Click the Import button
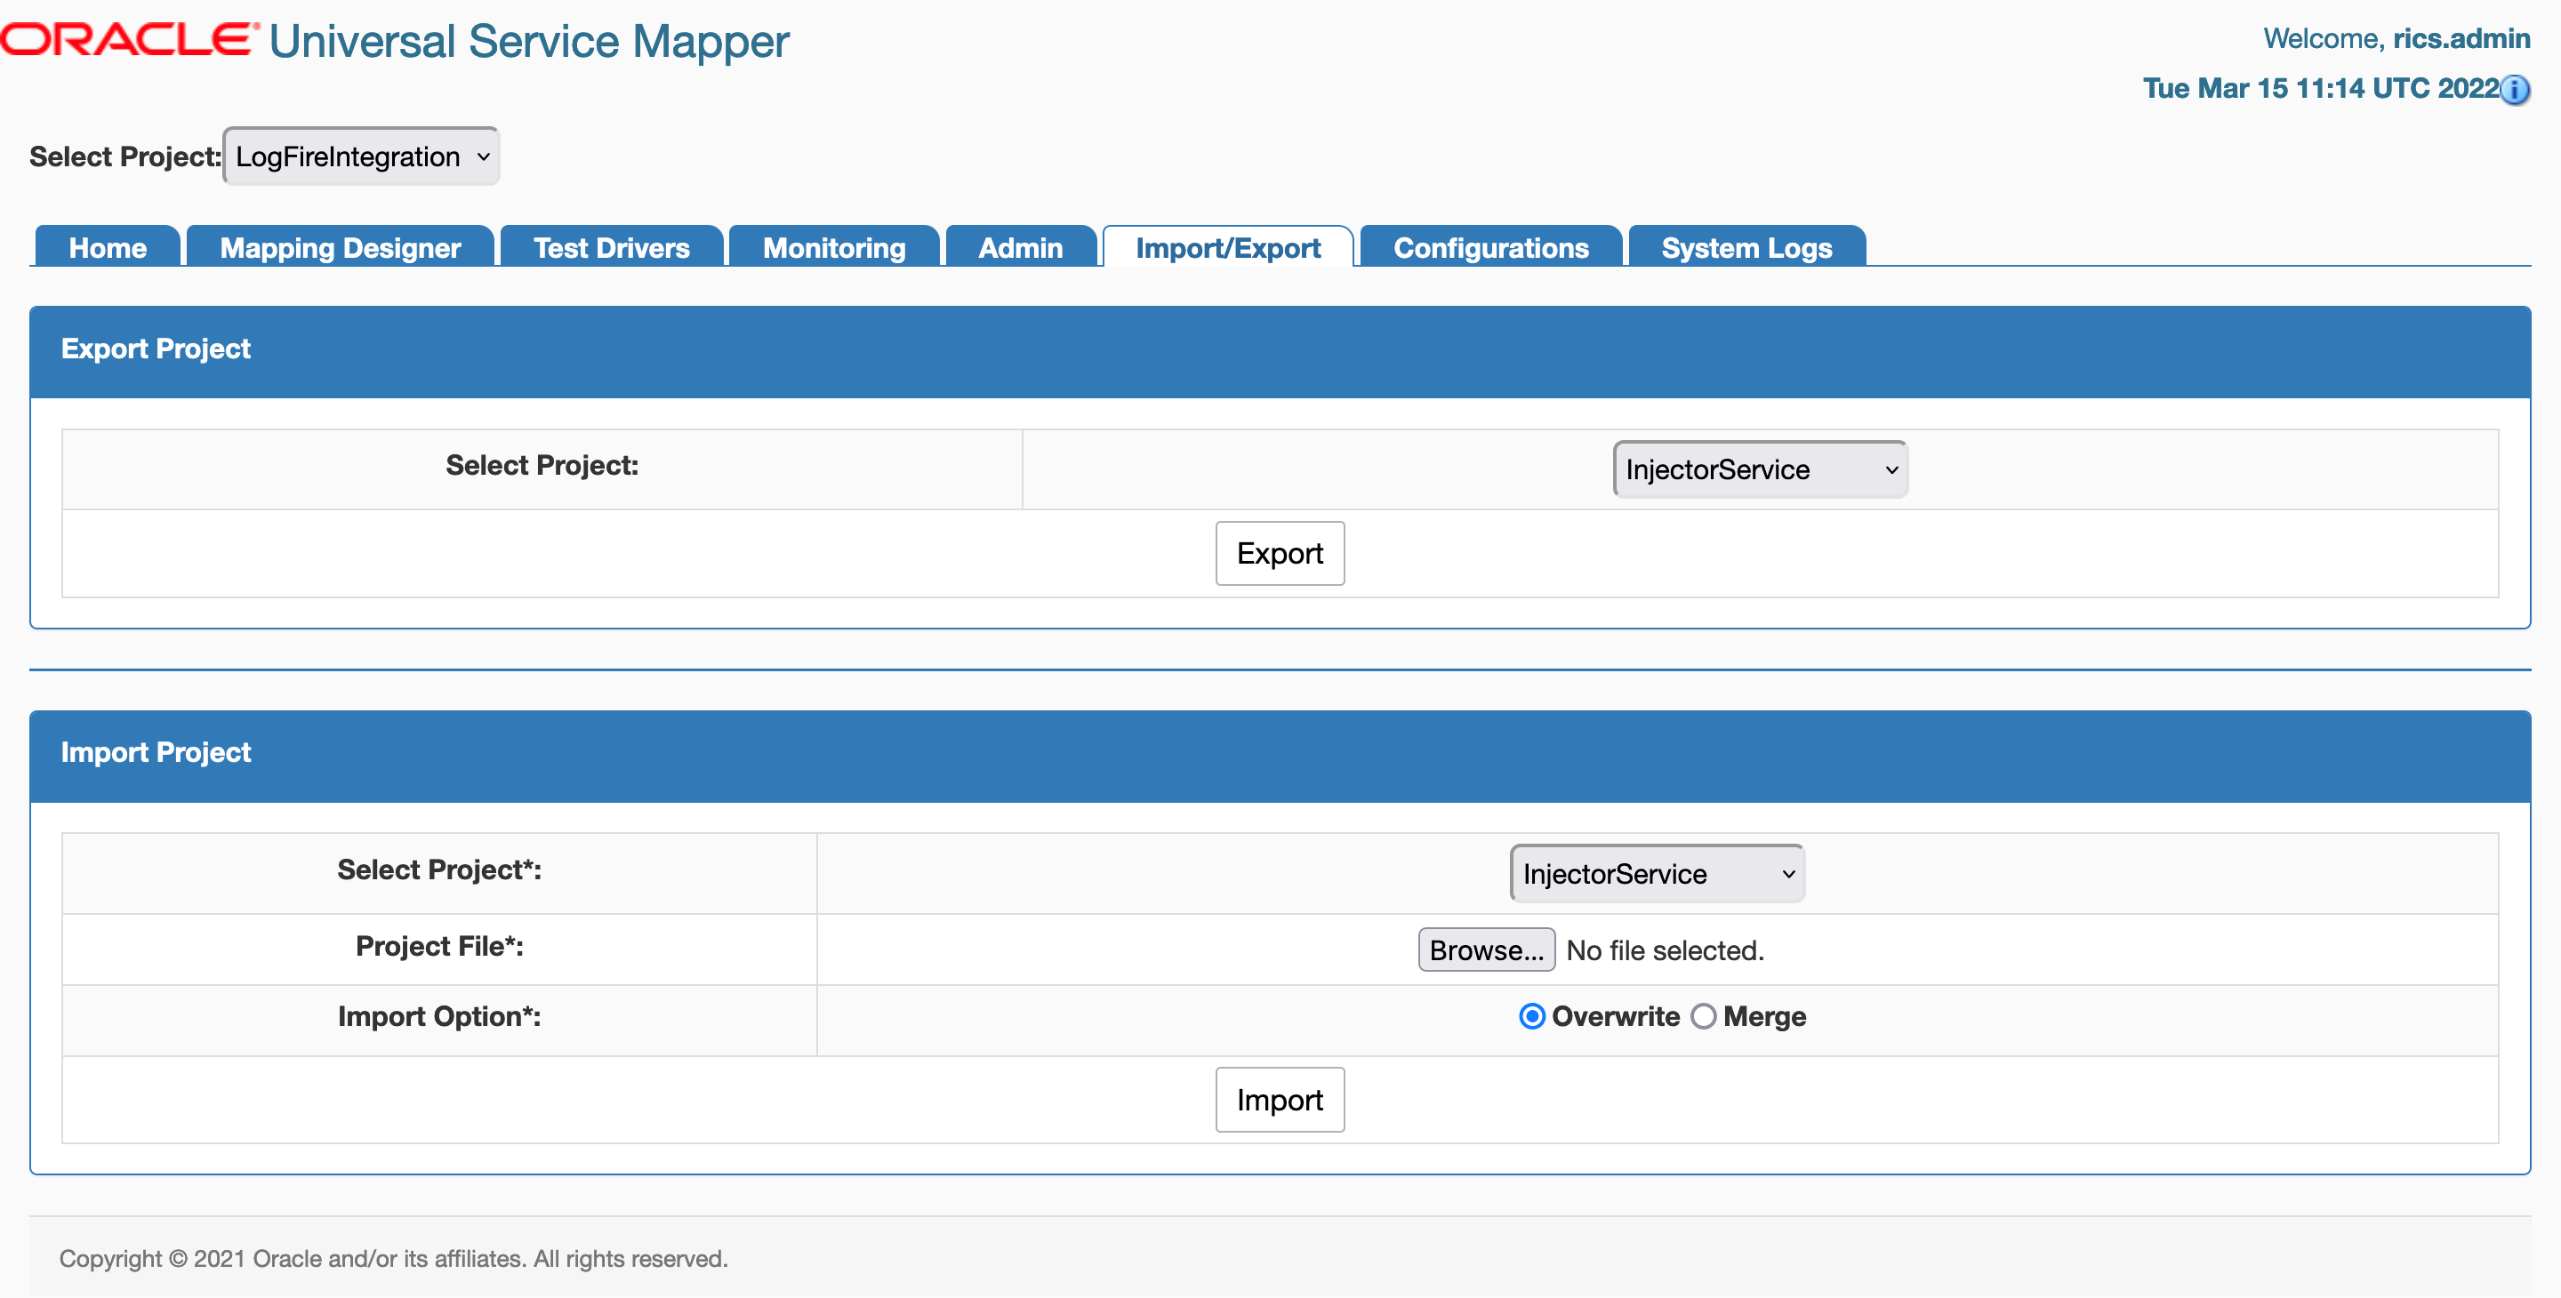 (1280, 1099)
